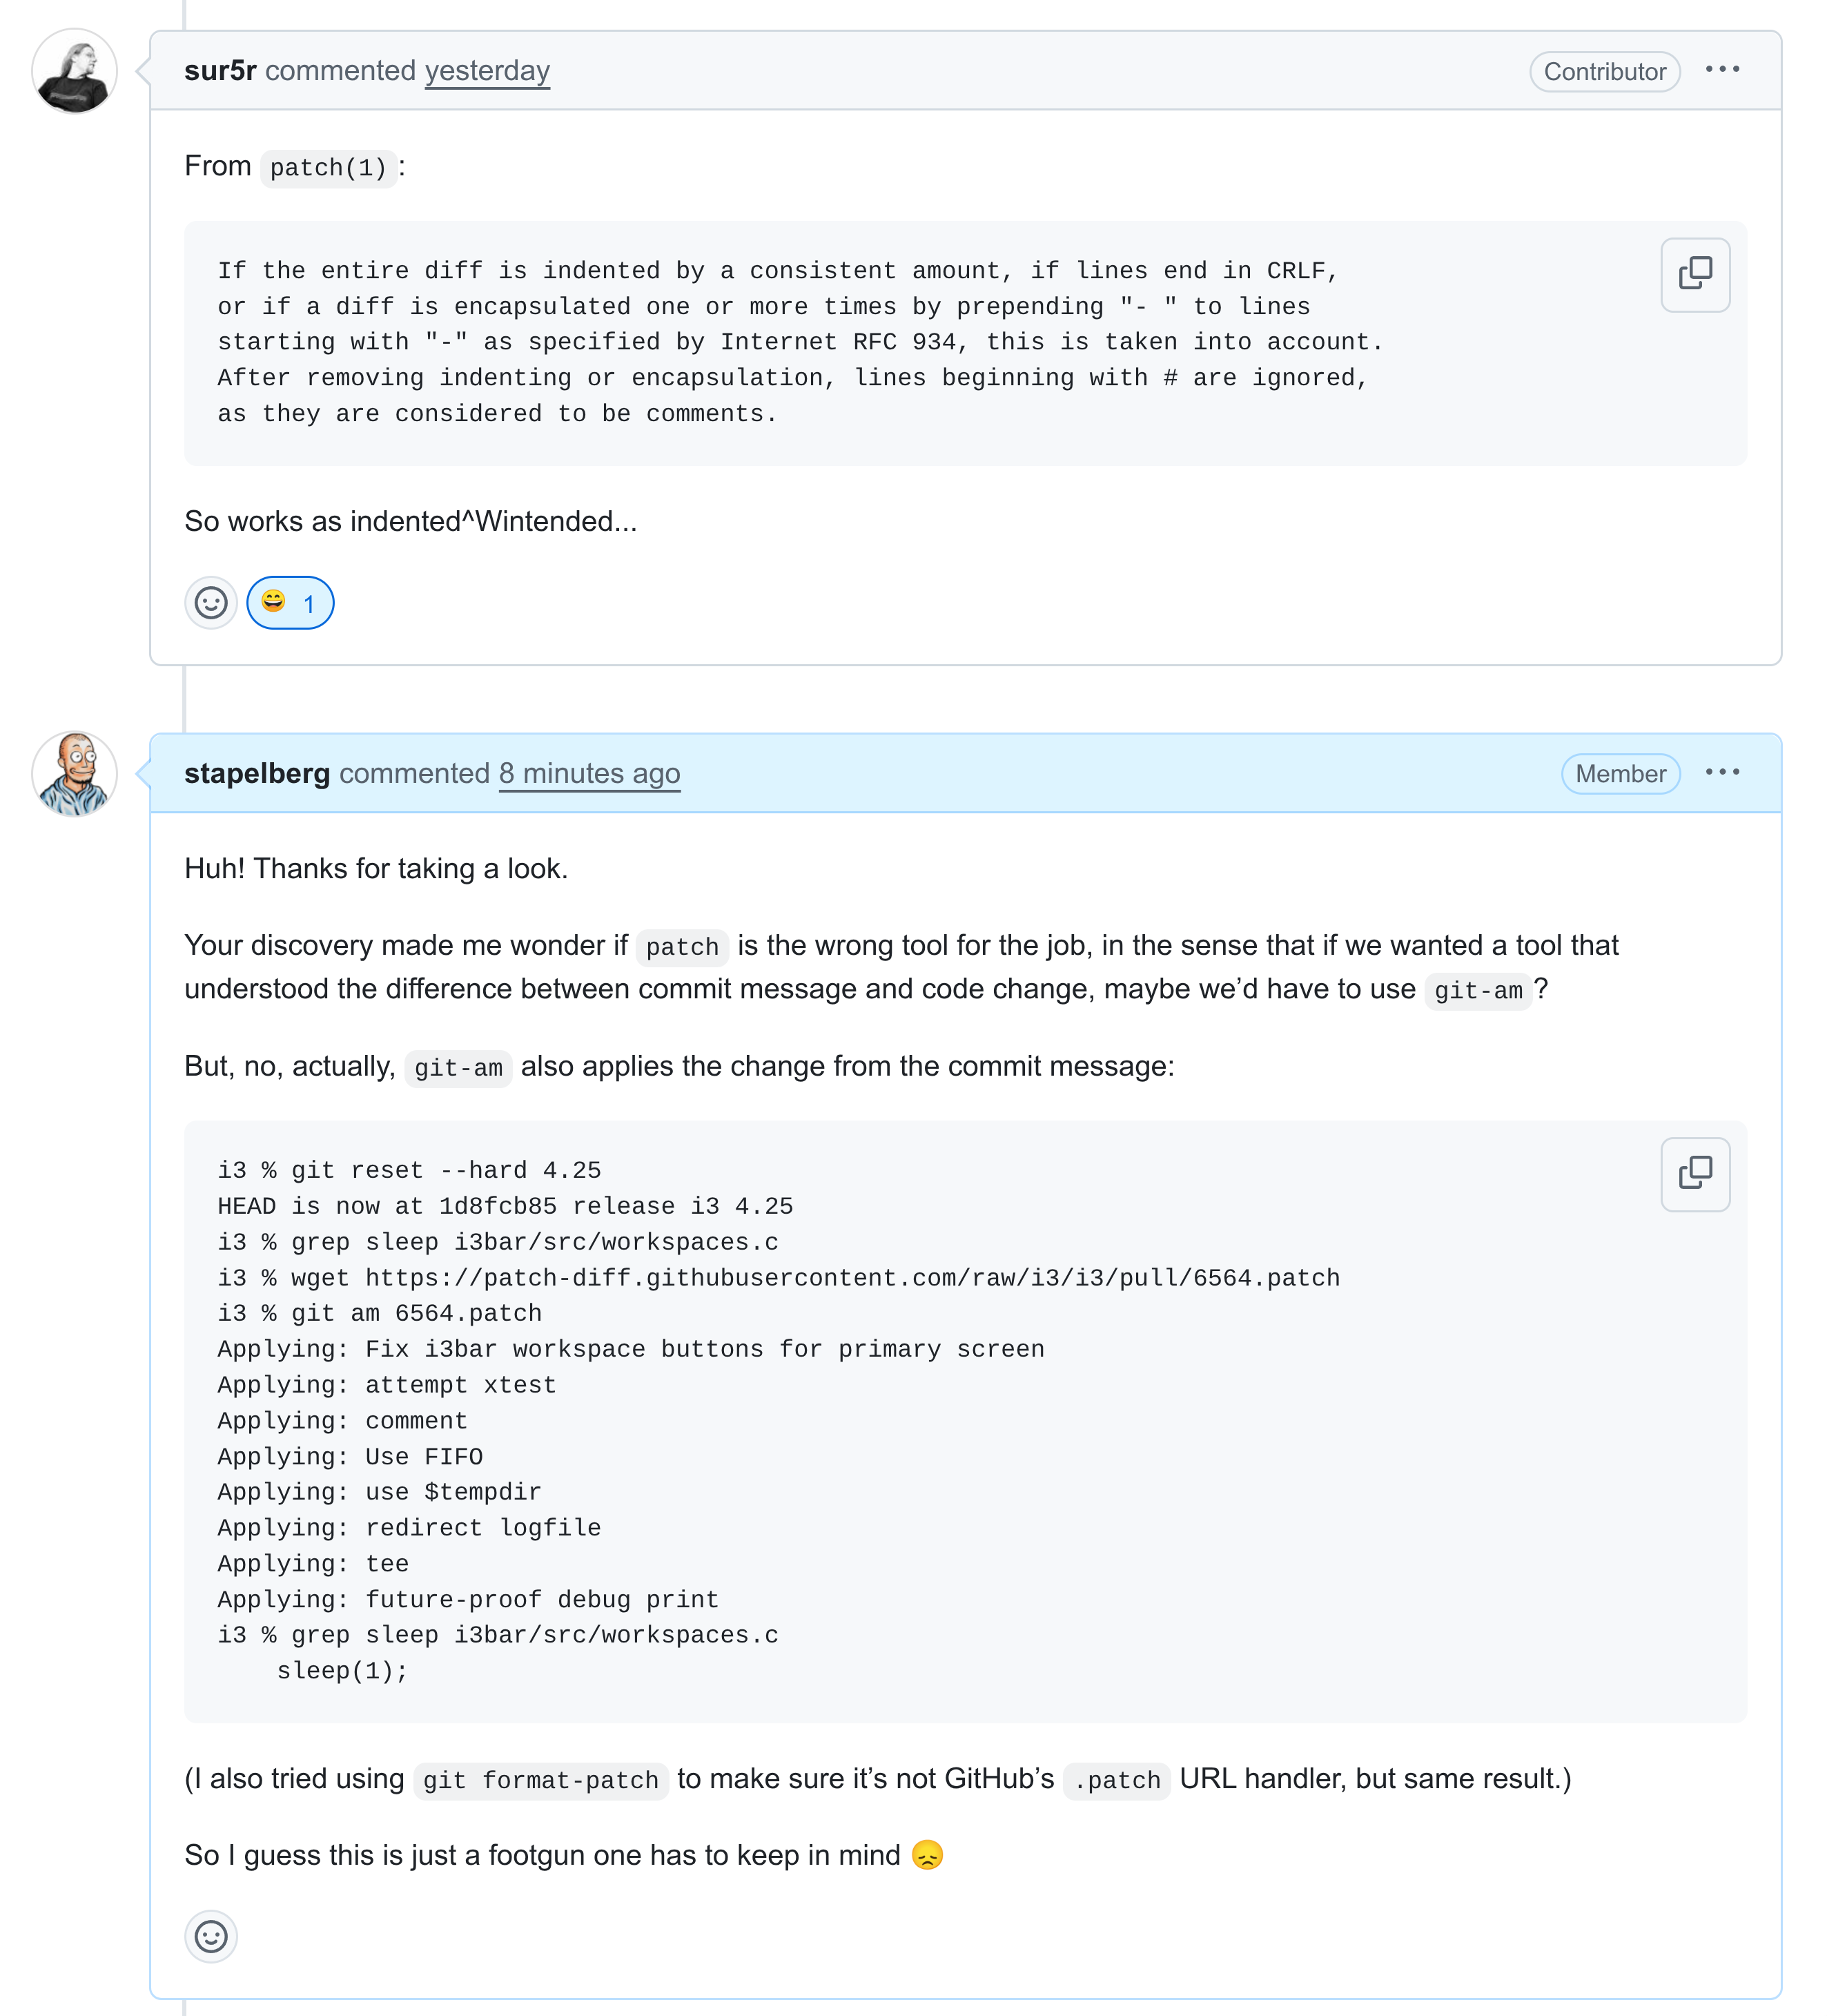Image resolution: width=1827 pixels, height=2016 pixels.
Task: Copy the patch(1) manual excerpt code block
Action: tap(1694, 274)
